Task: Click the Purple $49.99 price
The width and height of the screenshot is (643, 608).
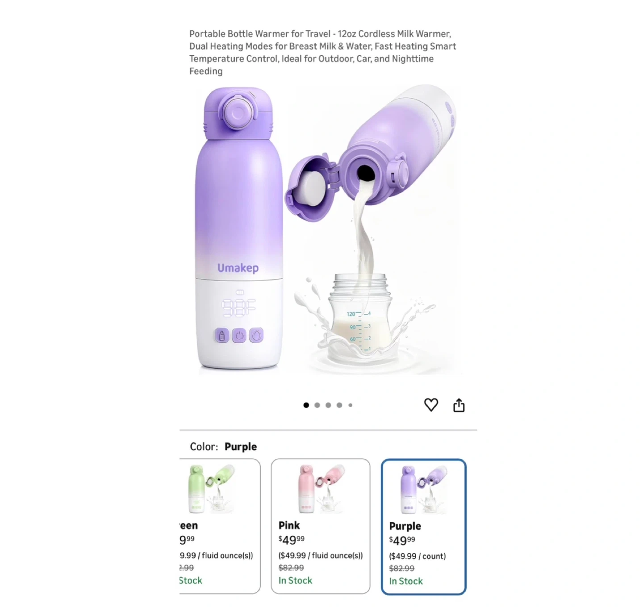Action: pyautogui.click(x=402, y=541)
